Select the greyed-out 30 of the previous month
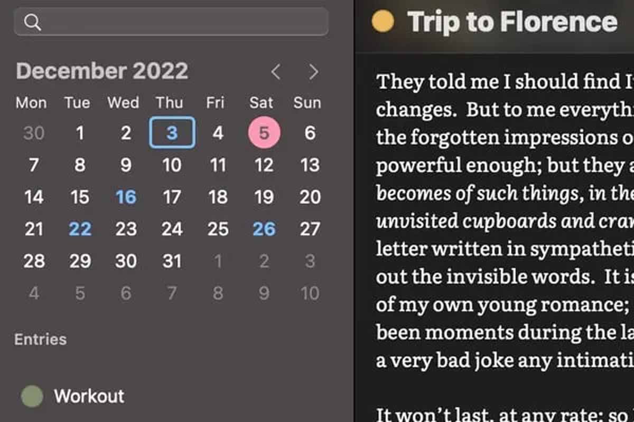 [x=34, y=133]
